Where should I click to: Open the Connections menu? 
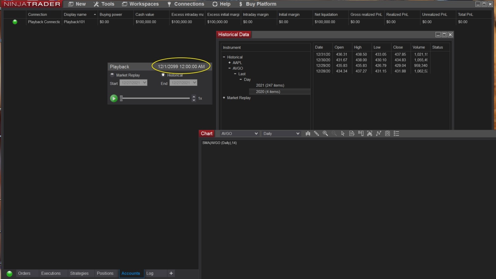[186, 4]
